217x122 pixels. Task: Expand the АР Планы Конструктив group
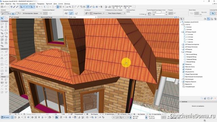182,44
